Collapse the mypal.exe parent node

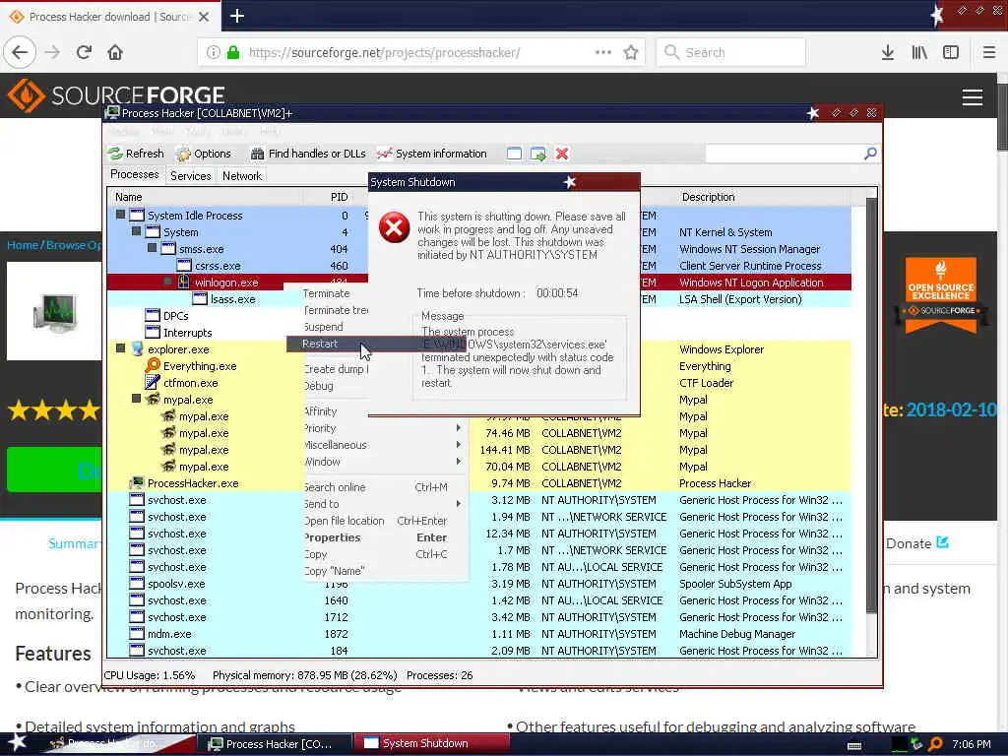(136, 399)
